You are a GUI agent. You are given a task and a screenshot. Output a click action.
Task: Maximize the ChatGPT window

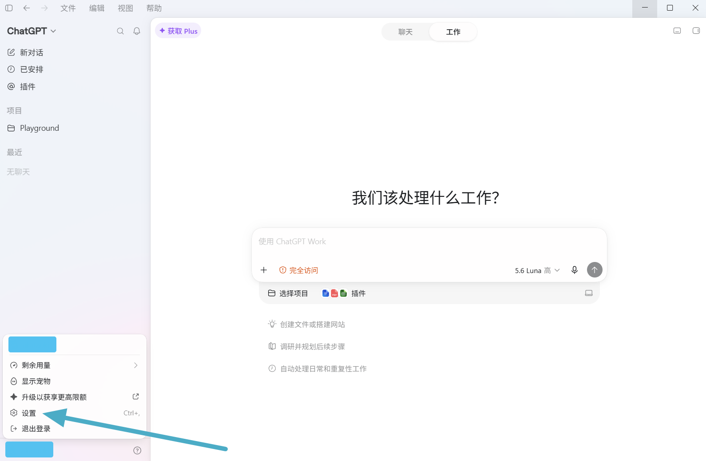pyautogui.click(x=670, y=8)
